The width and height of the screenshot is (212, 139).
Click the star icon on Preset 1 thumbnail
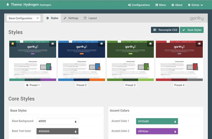[x=13, y=44]
